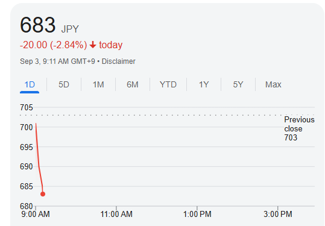Switch to the 5D chart tab
This screenshot has width=325, height=226.
[x=64, y=84]
